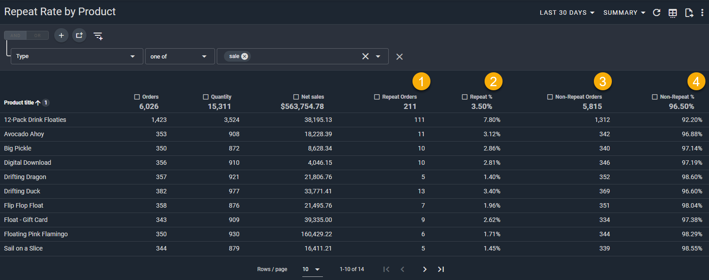This screenshot has width=709, height=280.
Task: Open the rows per page dropdown
Action: coord(312,269)
